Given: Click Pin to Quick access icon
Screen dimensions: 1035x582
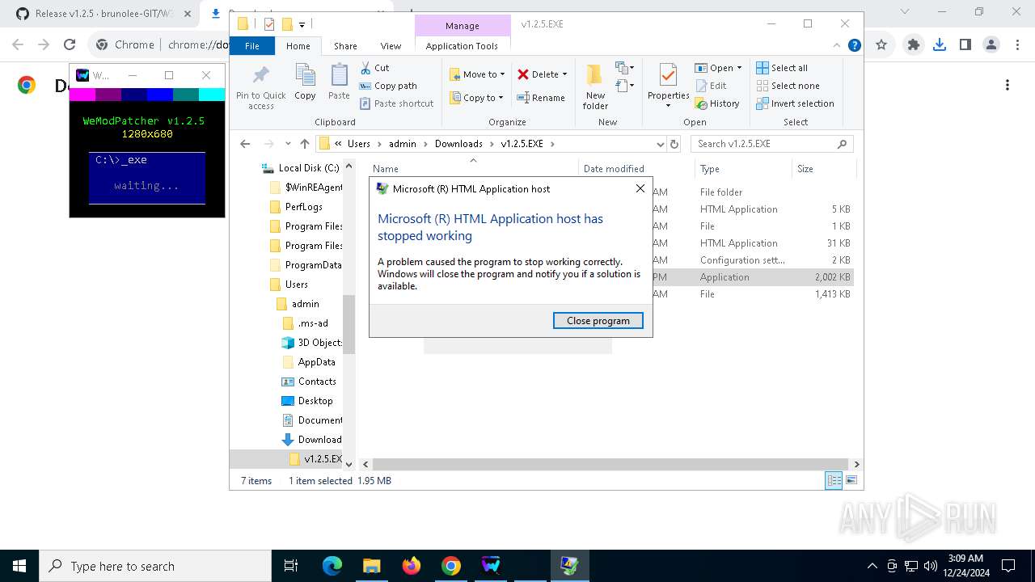Looking at the screenshot, I should (260, 76).
